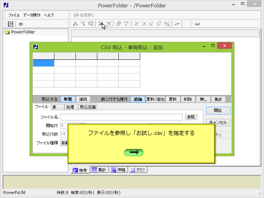Viewport: 264px width, 198px height.
Task: Click the scissors 処理無し toolbar item
Action: [x=84, y=15]
